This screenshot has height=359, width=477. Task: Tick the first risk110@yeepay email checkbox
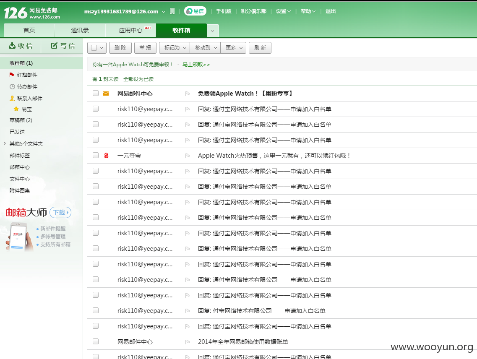96,109
